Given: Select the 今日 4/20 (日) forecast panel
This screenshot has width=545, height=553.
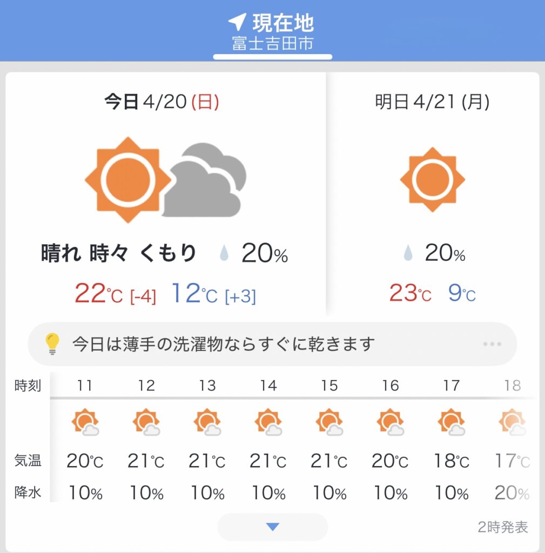Looking at the screenshot, I should coord(165,194).
